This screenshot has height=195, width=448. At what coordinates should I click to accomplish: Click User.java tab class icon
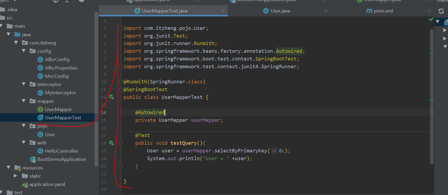266,11
